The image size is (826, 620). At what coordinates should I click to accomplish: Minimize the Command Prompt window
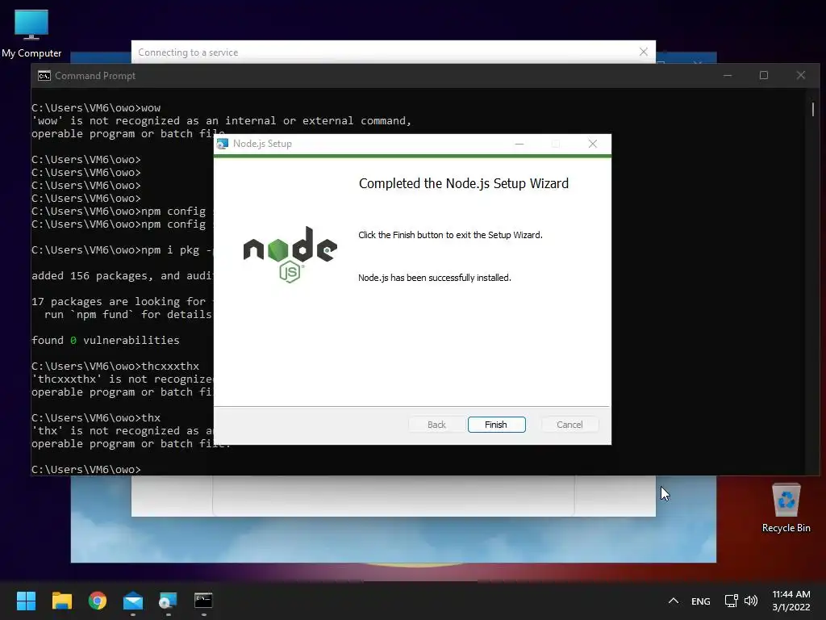728,75
